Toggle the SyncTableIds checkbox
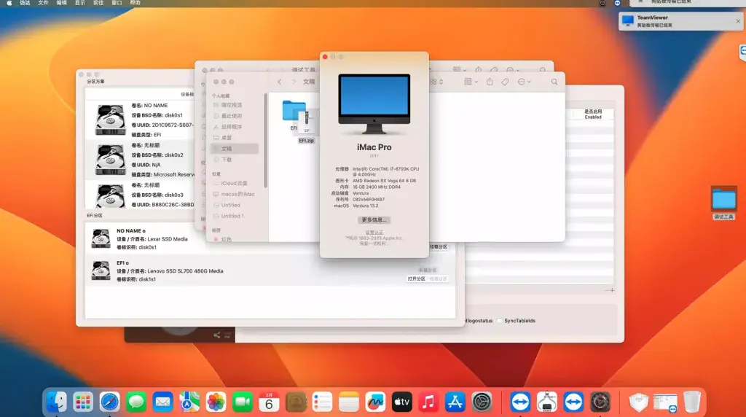 500,321
